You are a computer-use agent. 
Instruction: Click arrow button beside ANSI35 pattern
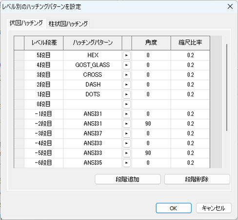[x=127, y=163]
